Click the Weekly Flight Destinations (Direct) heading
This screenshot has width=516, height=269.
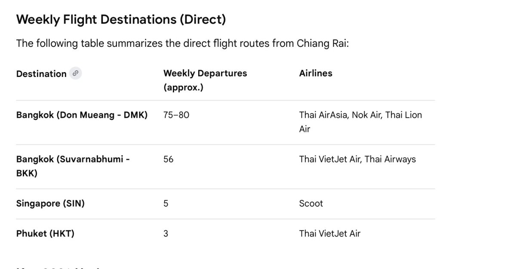point(121,19)
